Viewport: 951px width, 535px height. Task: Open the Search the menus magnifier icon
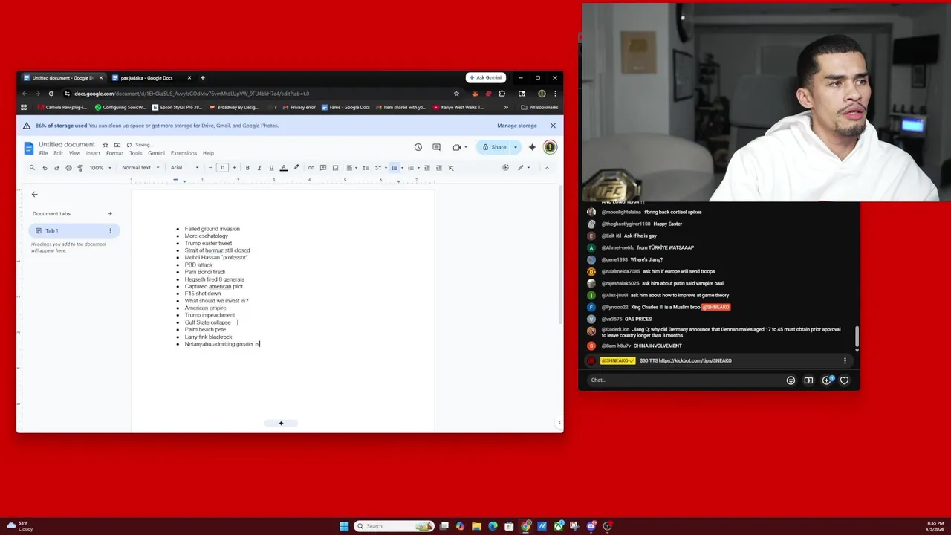(x=32, y=168)
